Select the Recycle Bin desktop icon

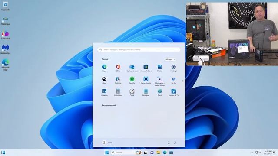click(x=6, y=6)
